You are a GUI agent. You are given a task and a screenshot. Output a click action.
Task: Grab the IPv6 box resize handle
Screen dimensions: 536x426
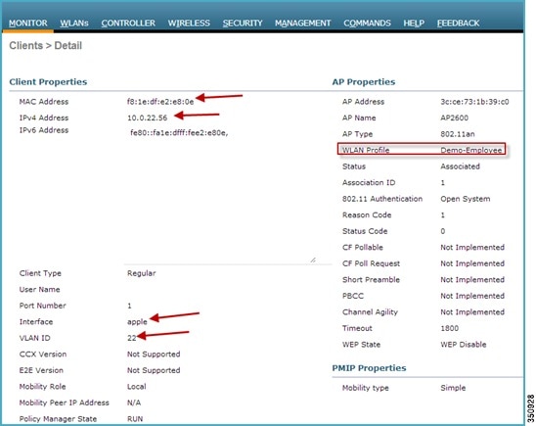pyautogui.click(x=313, y=260)
